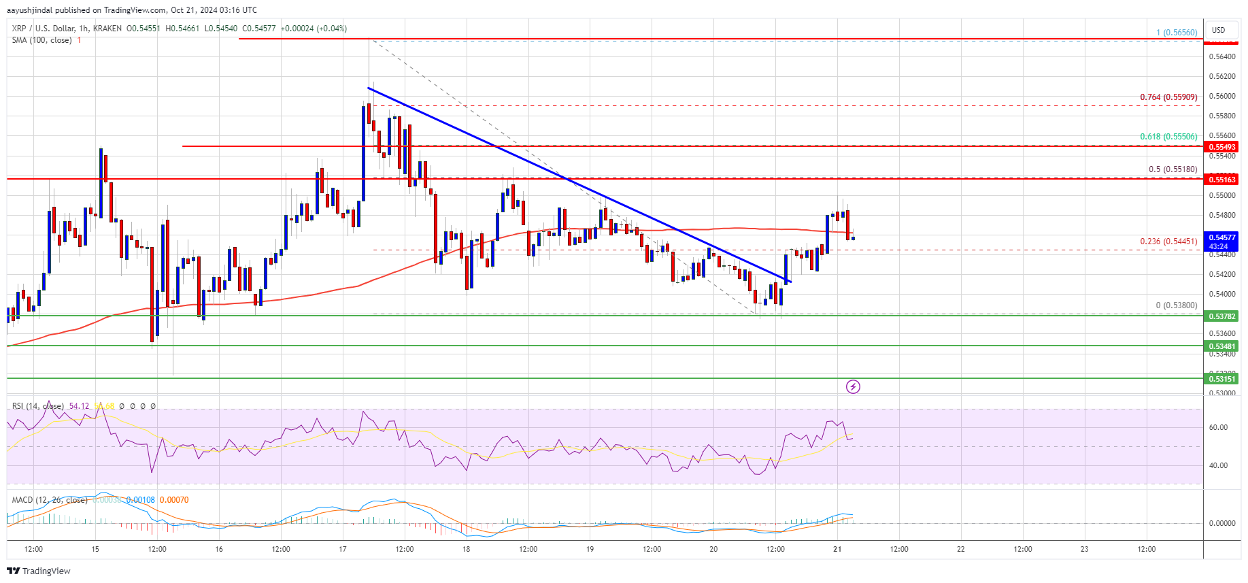Click the green 0.53782 support price label
1248x583 pixels.
pyautogui.click(x=1221, y=316)
